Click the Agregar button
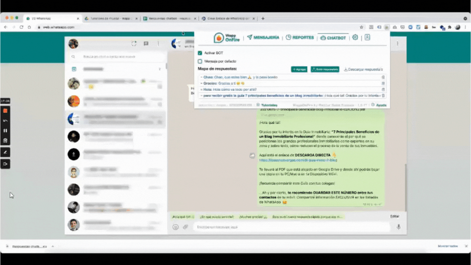The height and width of the screenshot is (265, 471). click(299, 69)
